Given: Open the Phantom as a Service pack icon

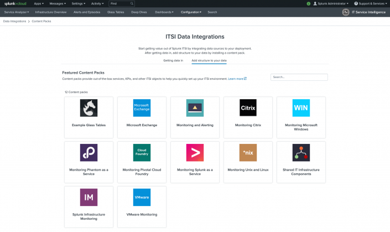Looking at the screenshot, I should pos(89,153).
